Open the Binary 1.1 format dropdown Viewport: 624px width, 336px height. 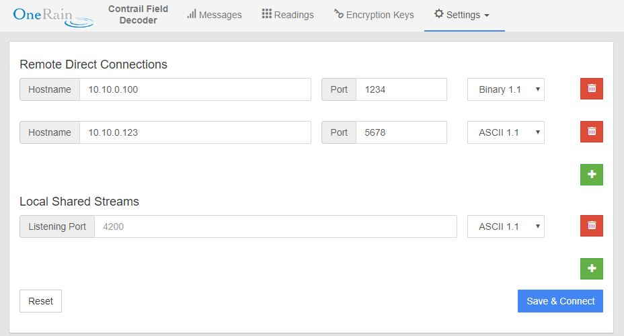506,89
